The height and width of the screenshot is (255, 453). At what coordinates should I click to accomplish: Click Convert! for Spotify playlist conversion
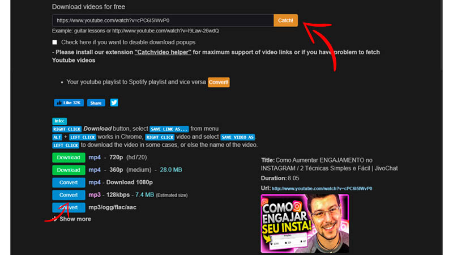219,82
